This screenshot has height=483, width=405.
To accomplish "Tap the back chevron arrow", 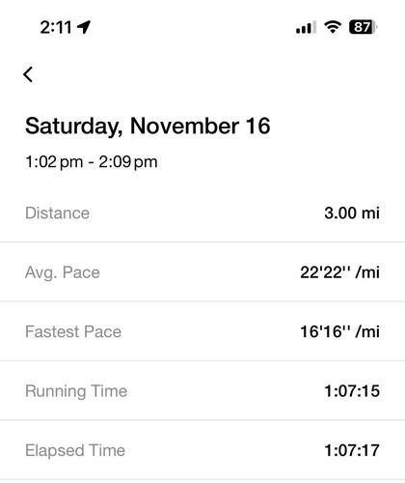I will pos(28,74).
